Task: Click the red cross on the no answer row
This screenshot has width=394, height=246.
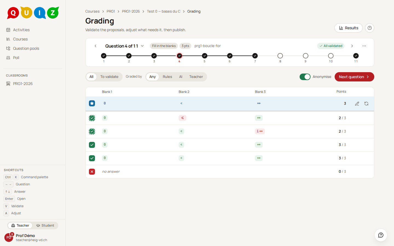Action: click(x=92, y=172)
